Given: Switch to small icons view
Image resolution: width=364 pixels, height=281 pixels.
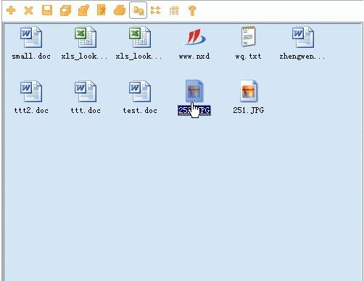Looking at the screenshot, I should click(156, 10).
